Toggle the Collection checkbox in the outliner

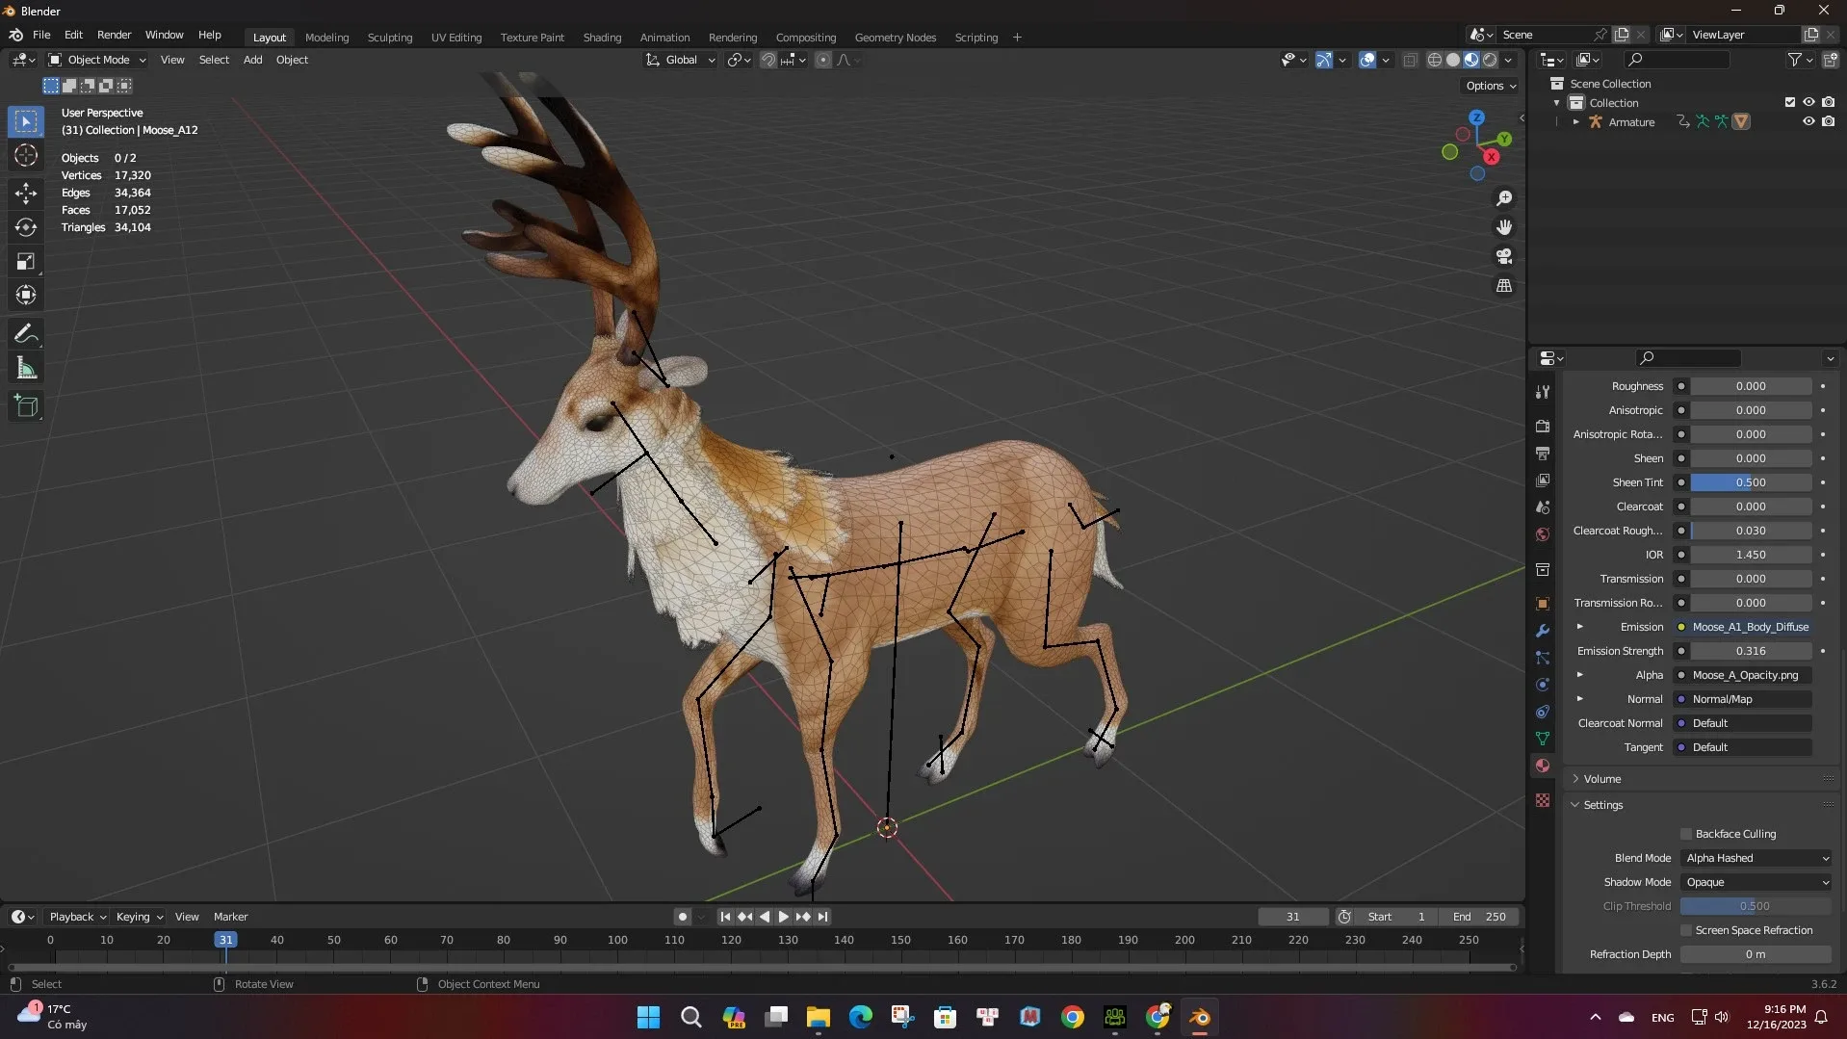[x=1790, y=102]
